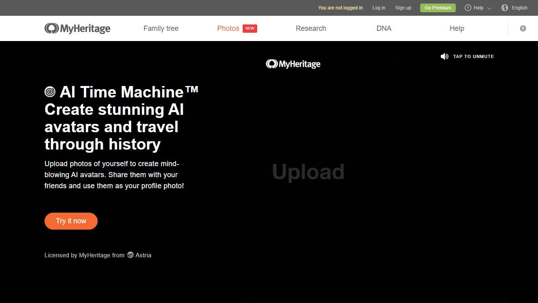The width and height of the screenshot is (538, 303).
Task: Click the Go Premium button
Action: click(438, 7)
